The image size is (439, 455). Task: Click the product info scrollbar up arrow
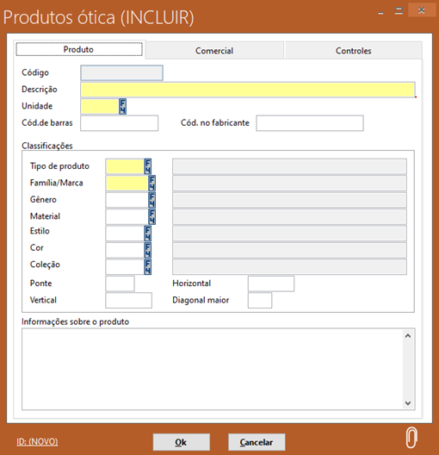tap(408, 336)
